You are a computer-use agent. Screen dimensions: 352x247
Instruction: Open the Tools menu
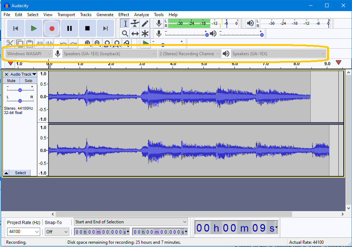coord(159,15)
